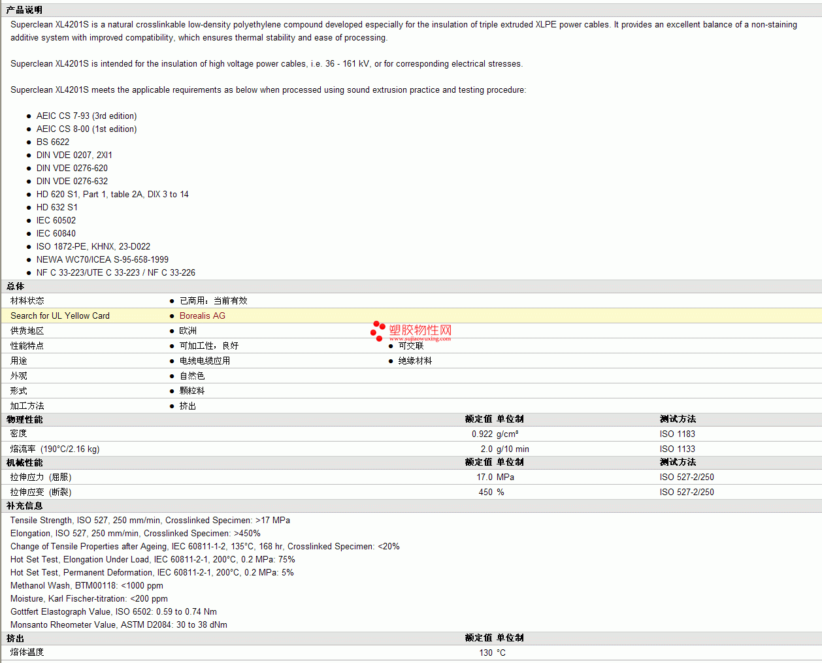Click ISO 527-2/250 in the 拉伸应变 row
The height and width of the screenshot is (663, 822).
pyautogui.click(x=687, y=492)
